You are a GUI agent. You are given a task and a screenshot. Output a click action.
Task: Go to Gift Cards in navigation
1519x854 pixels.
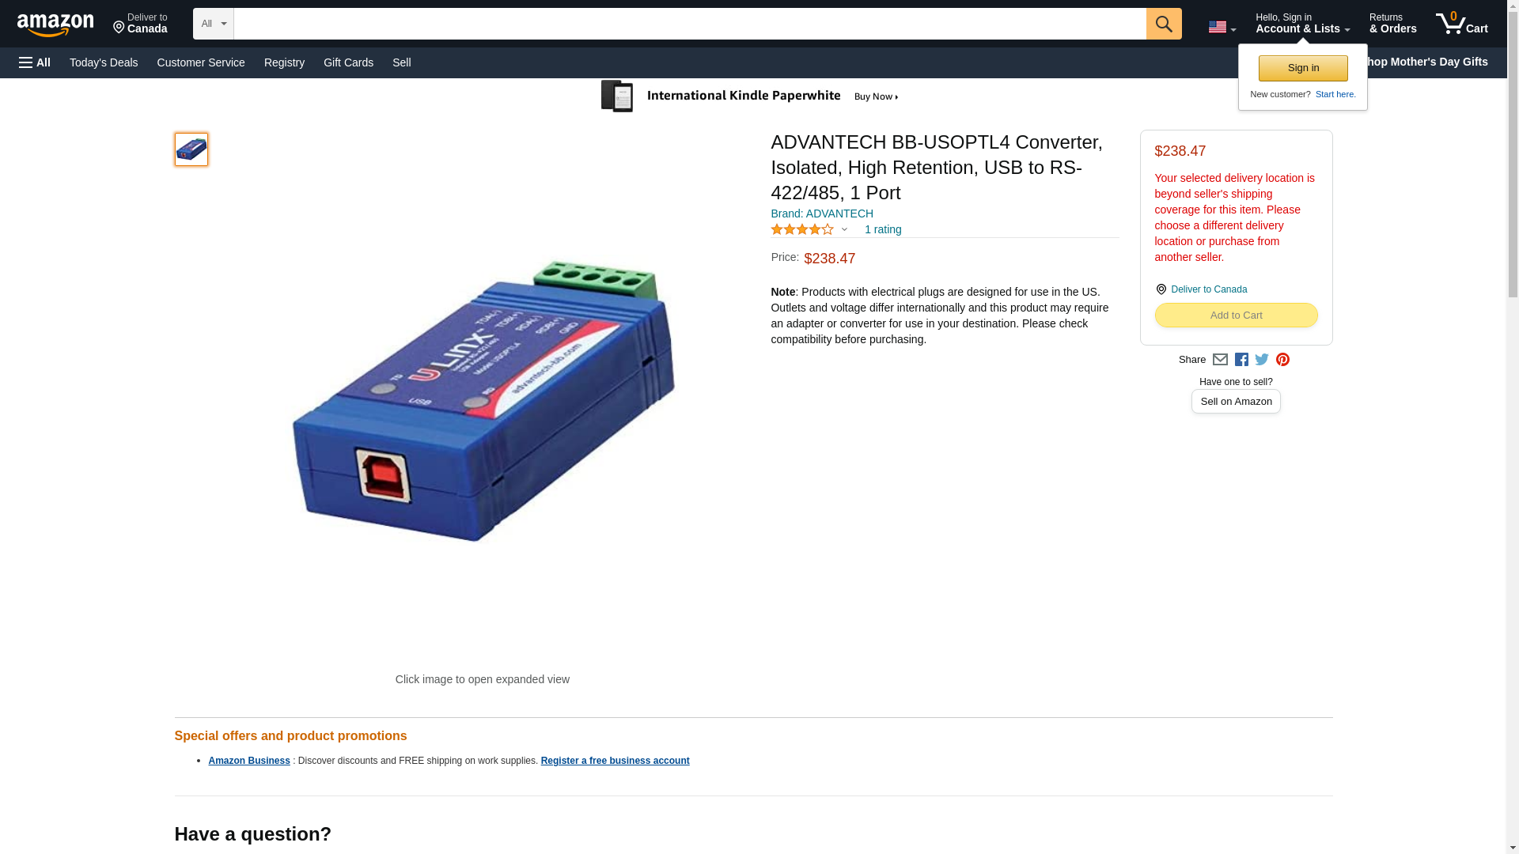[348, 62]
